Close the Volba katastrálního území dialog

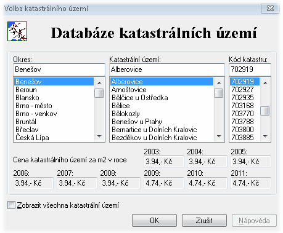click(x=270, y=9)
